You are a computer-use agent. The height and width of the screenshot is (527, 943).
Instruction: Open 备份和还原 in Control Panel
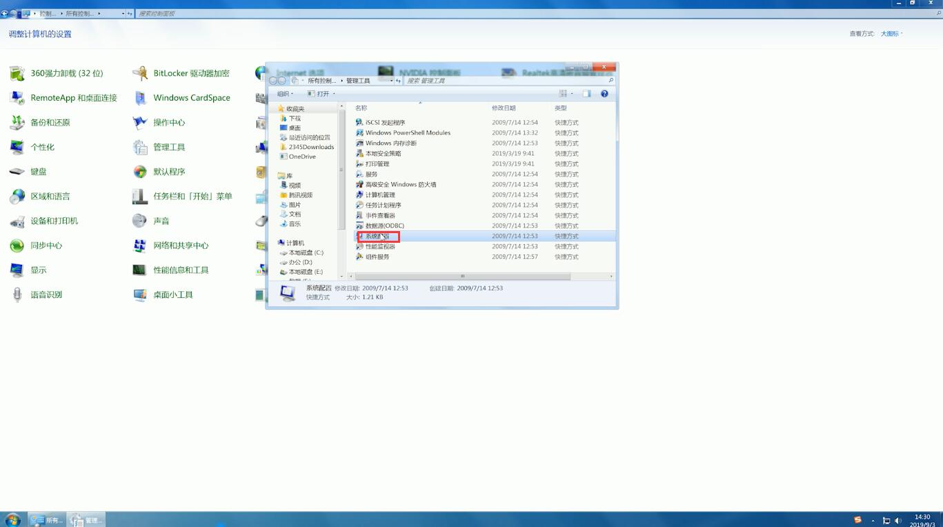[40, 123]
